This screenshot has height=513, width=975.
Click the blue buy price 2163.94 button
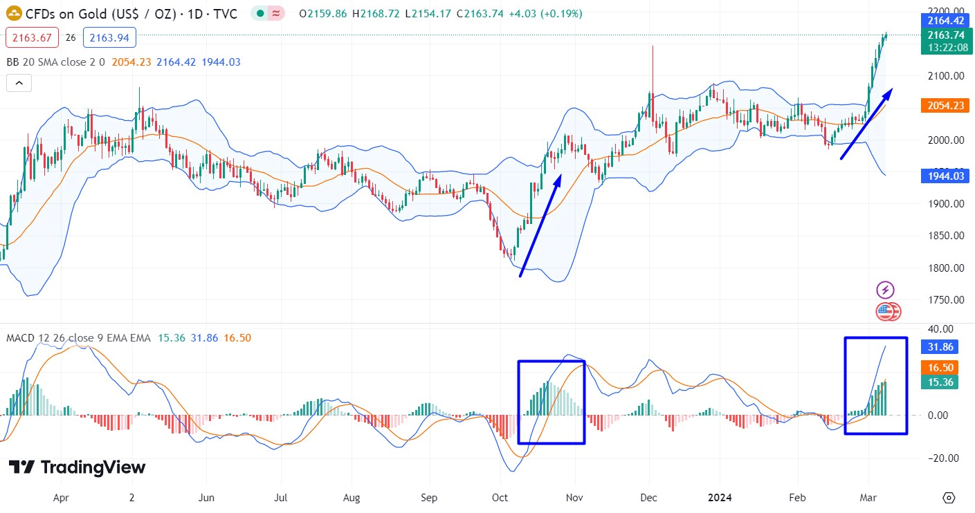coord(109,37)
